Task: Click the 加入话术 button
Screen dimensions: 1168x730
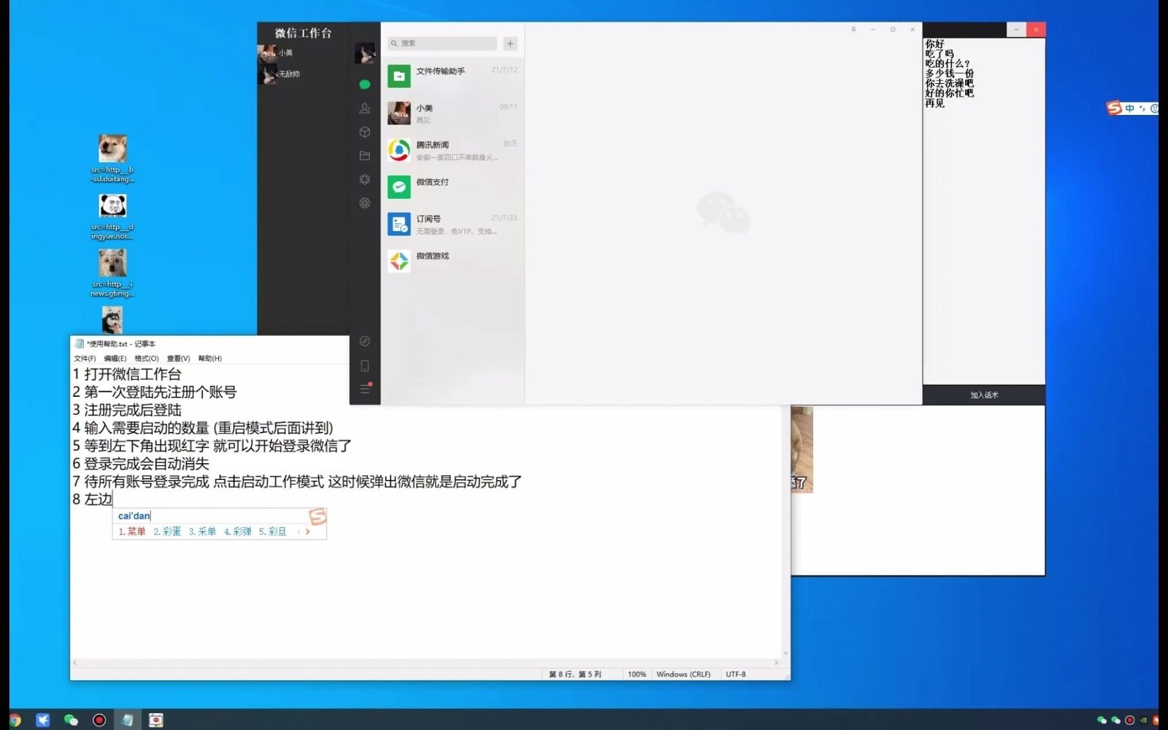Action: click(x=983, y=395)
